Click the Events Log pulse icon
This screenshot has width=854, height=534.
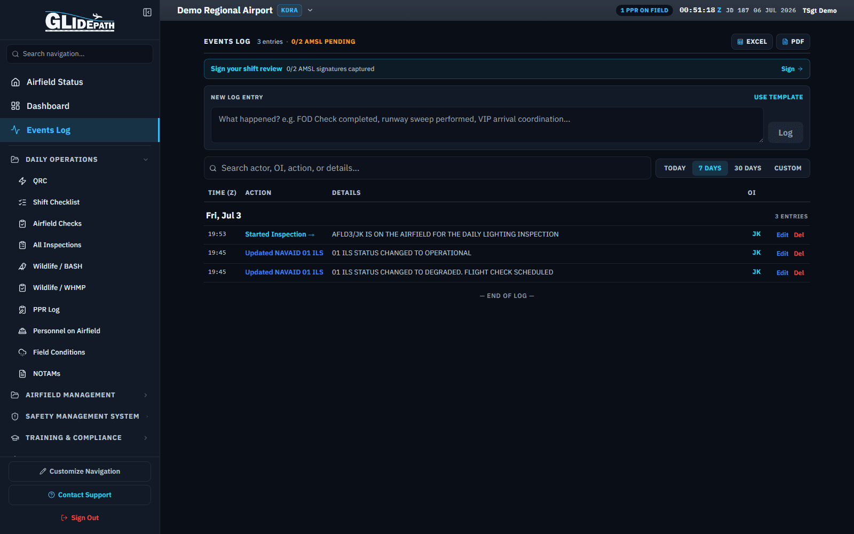click(x=15, y=130)
